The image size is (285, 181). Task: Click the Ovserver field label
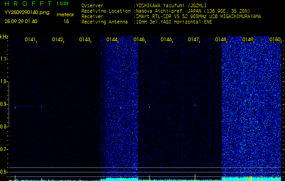(x=92, y=5)
